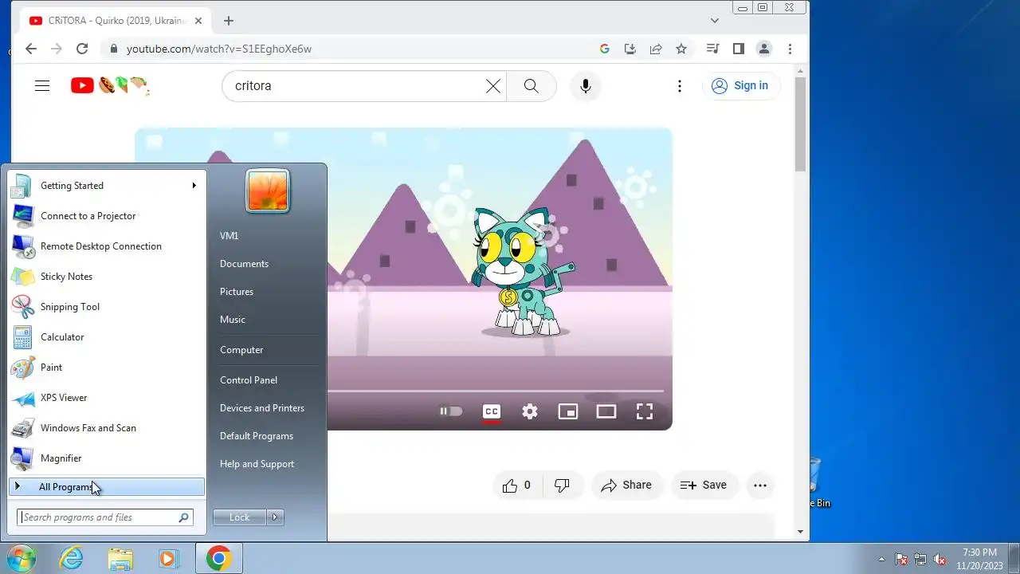Reload the page in Chrome

coord(82,49)
